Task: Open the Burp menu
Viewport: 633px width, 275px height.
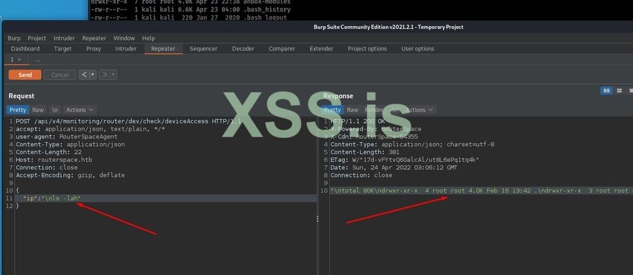Action: click(14, 39)
